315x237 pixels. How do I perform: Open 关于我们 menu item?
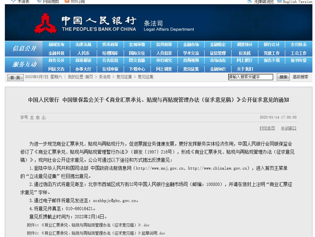245,69
